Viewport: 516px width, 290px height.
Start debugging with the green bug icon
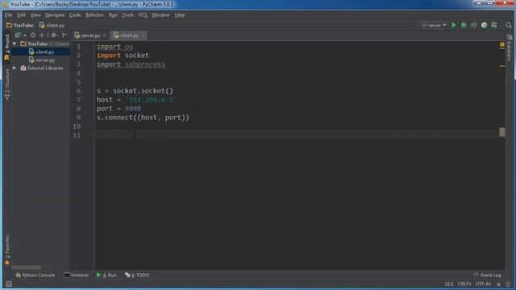(464, 25)
